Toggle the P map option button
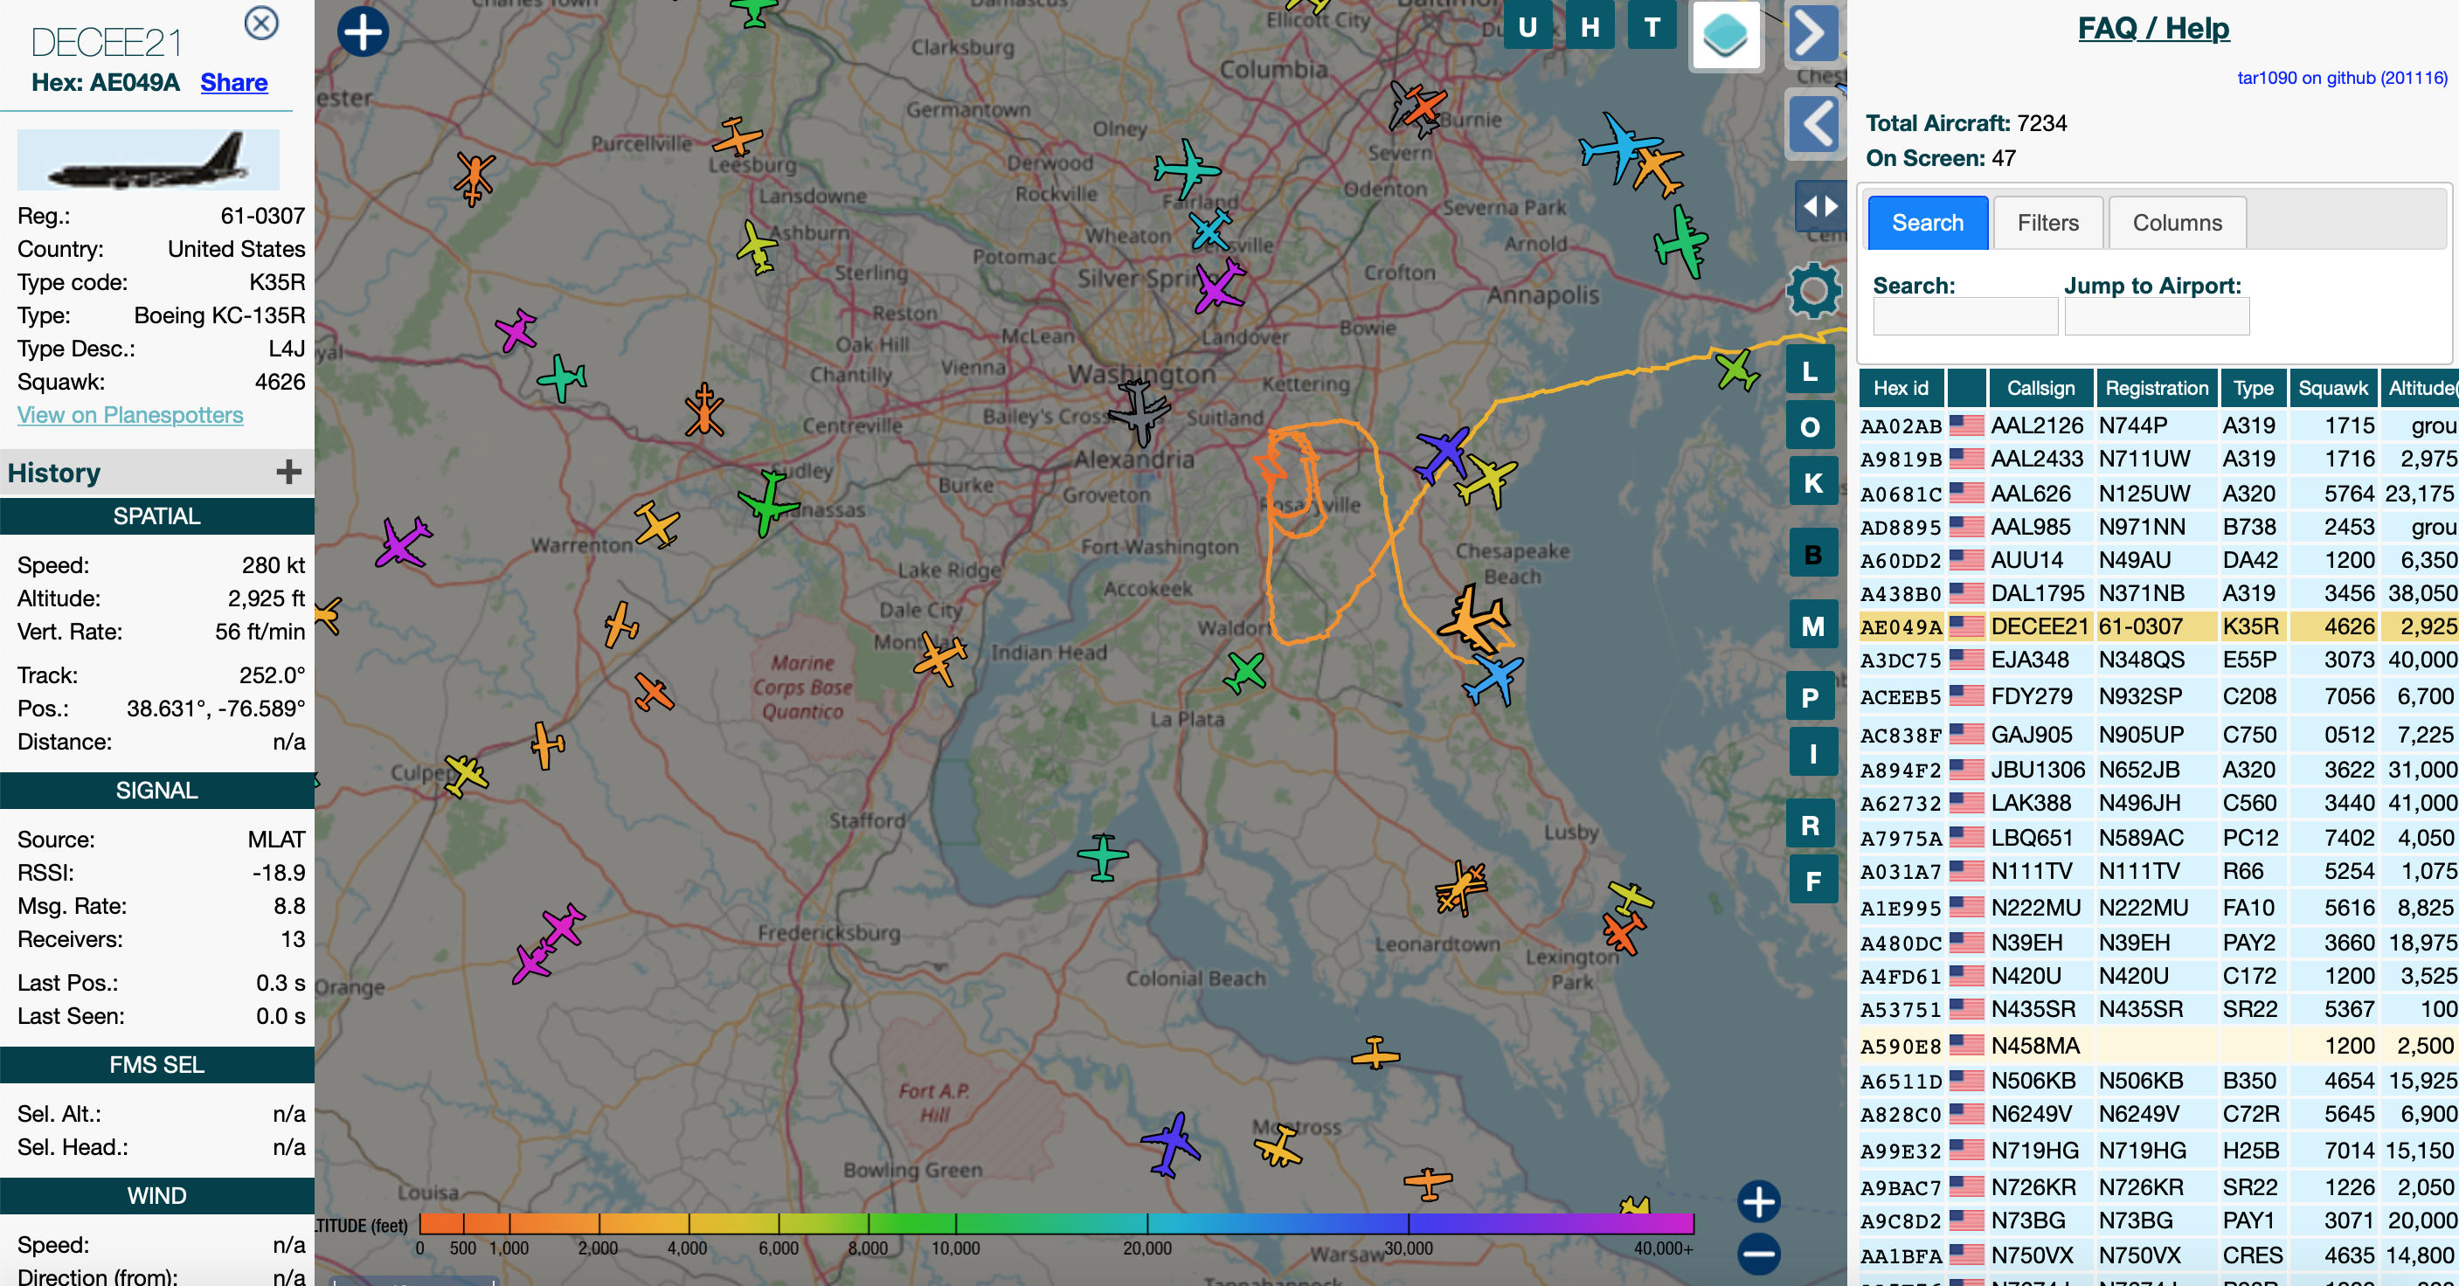 click(1810, 697)
